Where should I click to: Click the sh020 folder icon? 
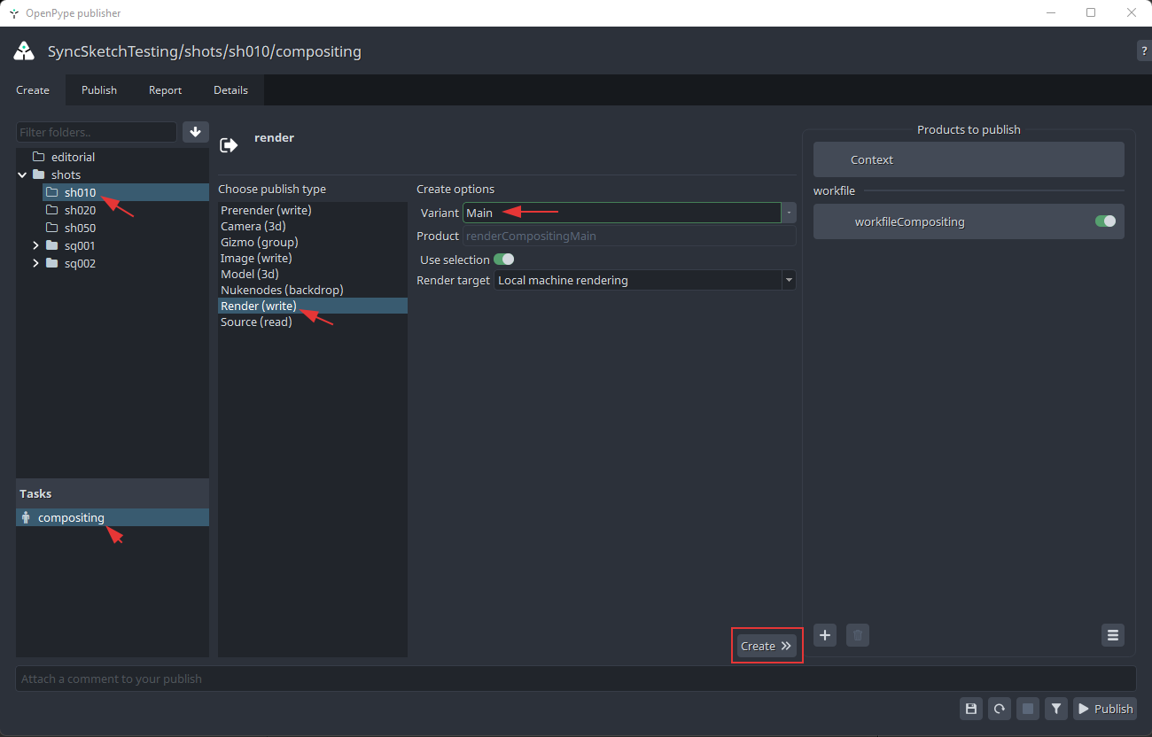tap(52, 210)
